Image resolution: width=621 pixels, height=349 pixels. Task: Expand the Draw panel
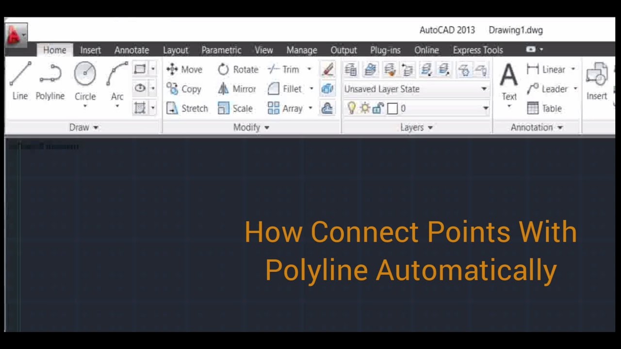tap(83, 127)
